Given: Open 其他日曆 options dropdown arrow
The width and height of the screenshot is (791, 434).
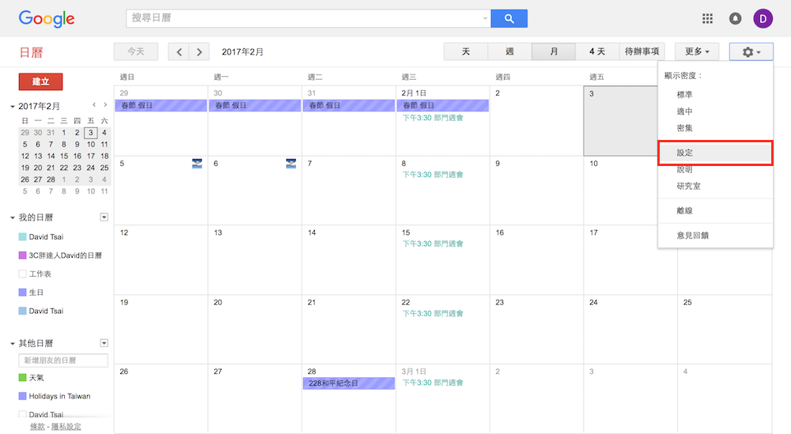Looking at the screenshot, I should coord(104,343).
